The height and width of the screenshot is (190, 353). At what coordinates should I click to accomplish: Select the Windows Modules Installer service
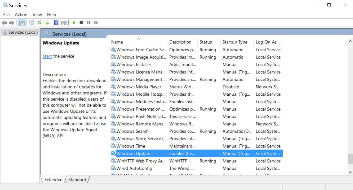pyautogui.click(x=196, y=102)
